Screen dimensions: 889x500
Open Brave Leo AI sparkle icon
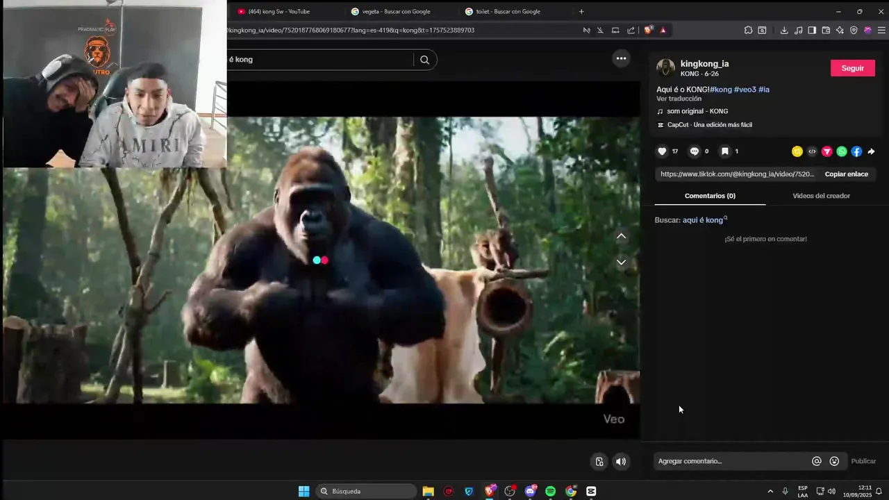[840, 30]
